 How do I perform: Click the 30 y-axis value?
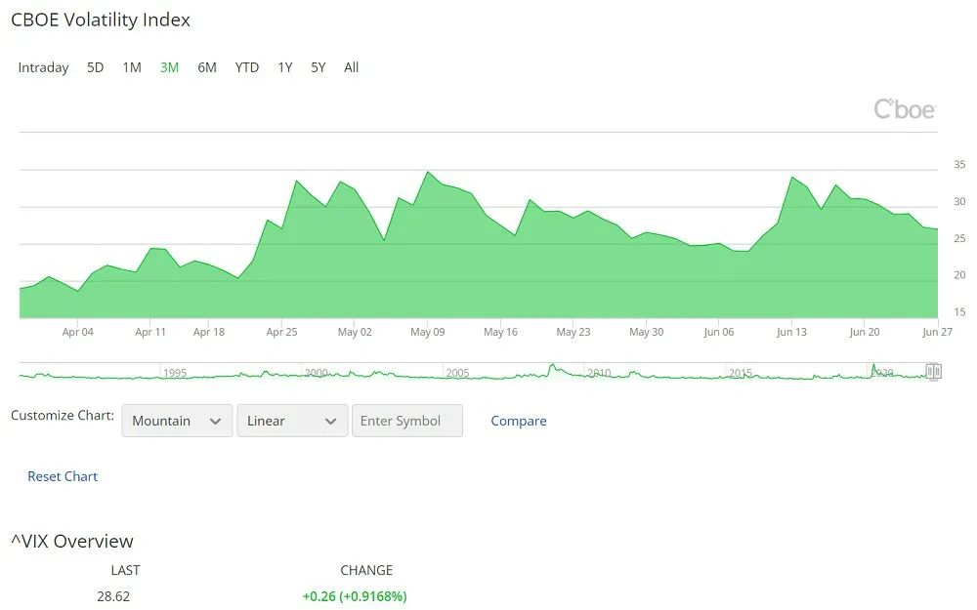point(959,201)
